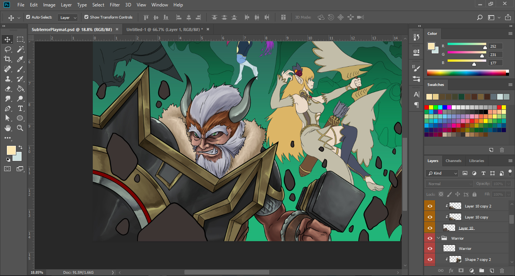Hide the Shape 7 copy 2 layer
The width and height of the screenshot is (515, 276).
point(429,259)
